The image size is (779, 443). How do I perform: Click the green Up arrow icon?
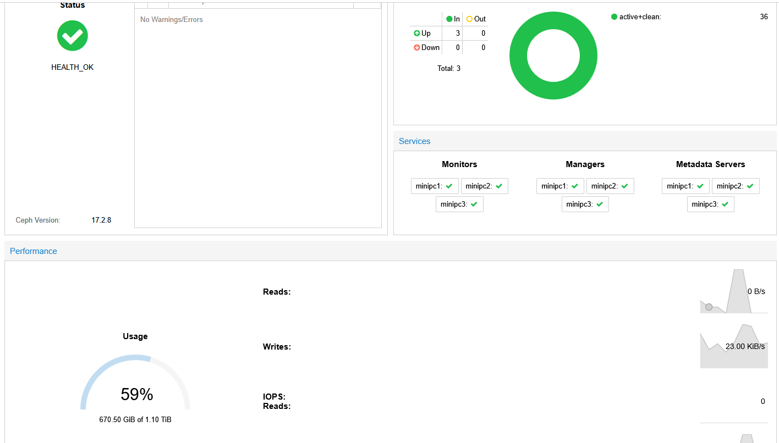416,34
